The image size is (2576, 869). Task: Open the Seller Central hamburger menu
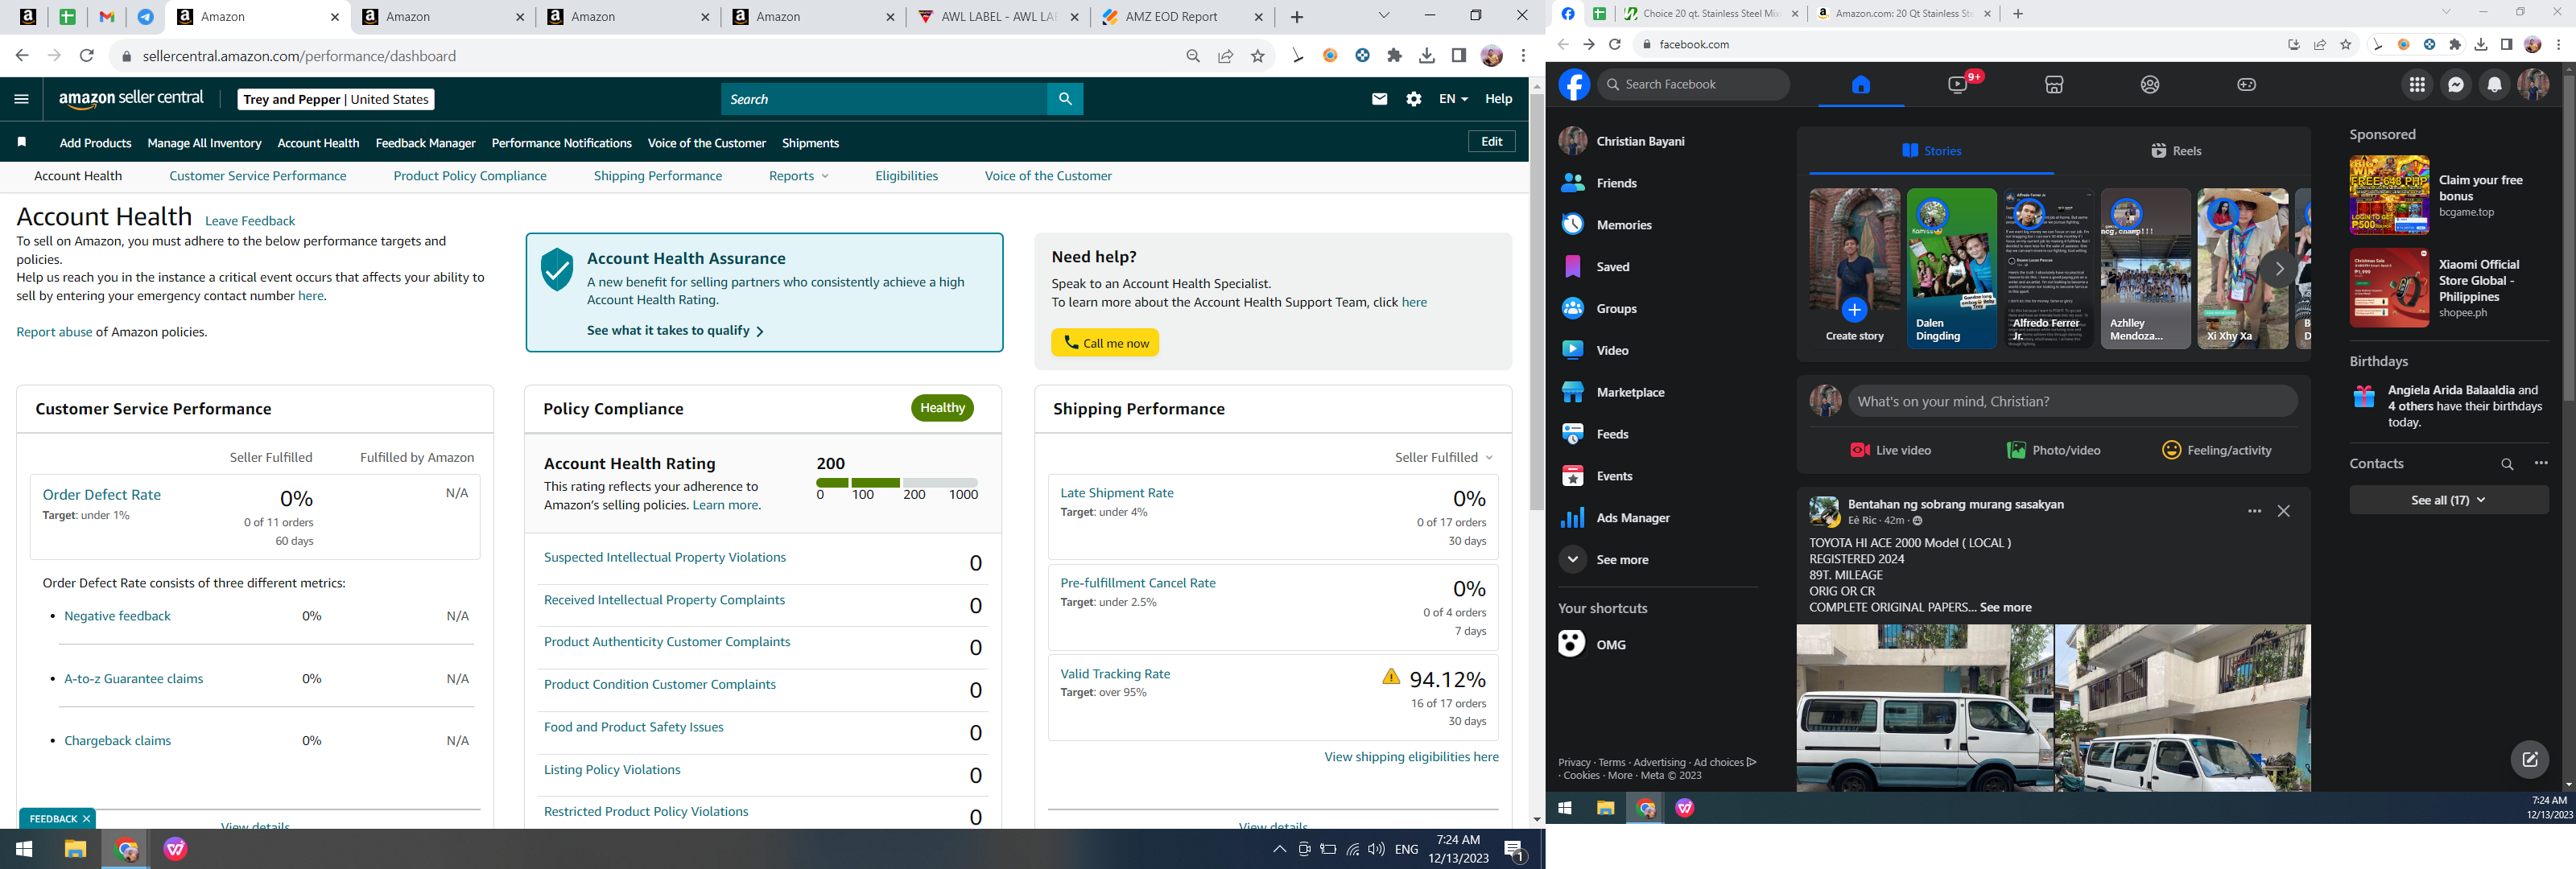tap(21, 99)
